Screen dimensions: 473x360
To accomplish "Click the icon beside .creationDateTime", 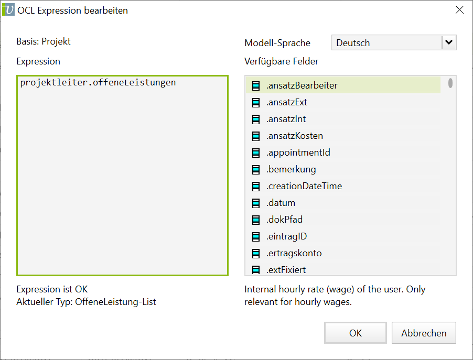I will (x=256, y=186).
